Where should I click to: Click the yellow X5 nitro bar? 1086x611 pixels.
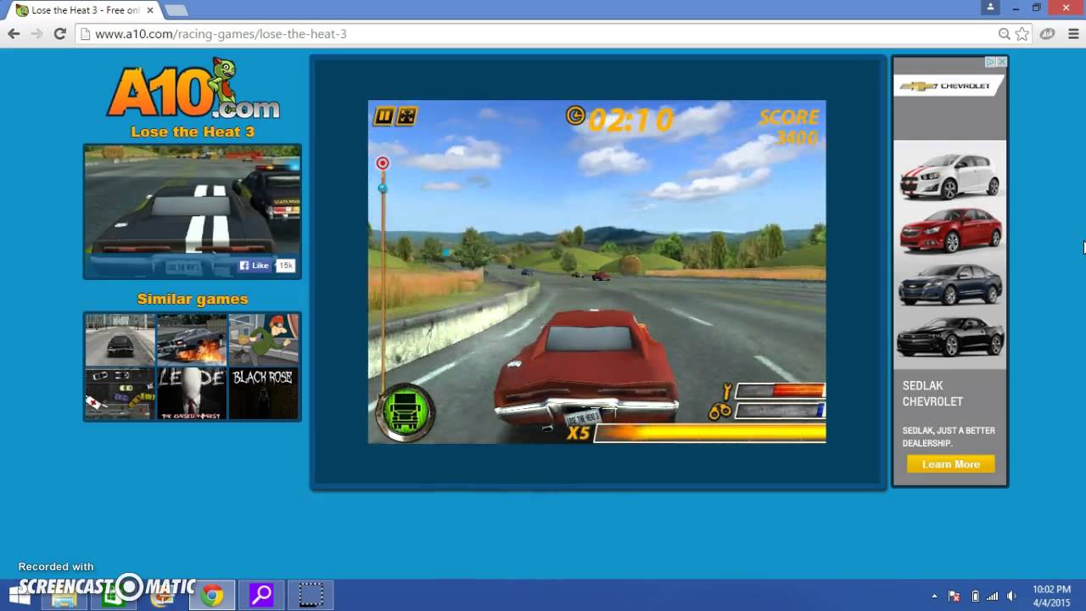coord(709,433)
